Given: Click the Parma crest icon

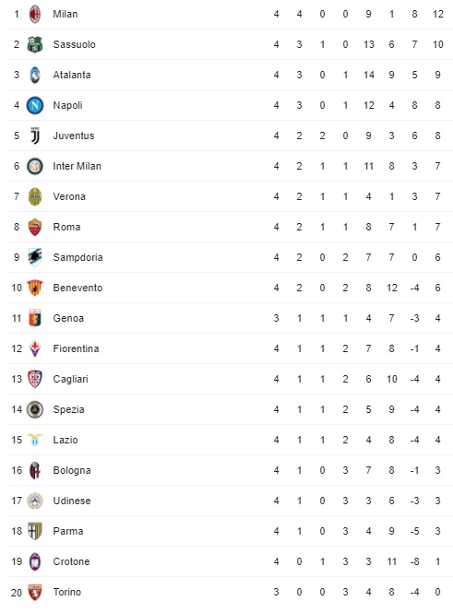Looking at the screenshot, I should coord(35,531).
